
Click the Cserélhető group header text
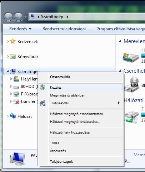(x=134, y=71)
